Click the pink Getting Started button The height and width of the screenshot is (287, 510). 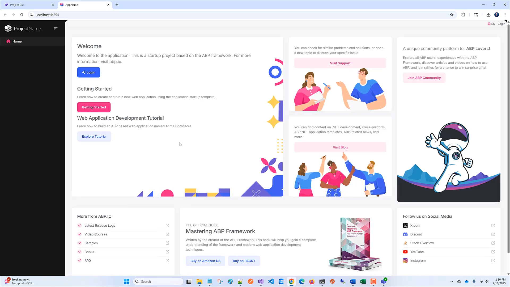[x=94, y=107]
